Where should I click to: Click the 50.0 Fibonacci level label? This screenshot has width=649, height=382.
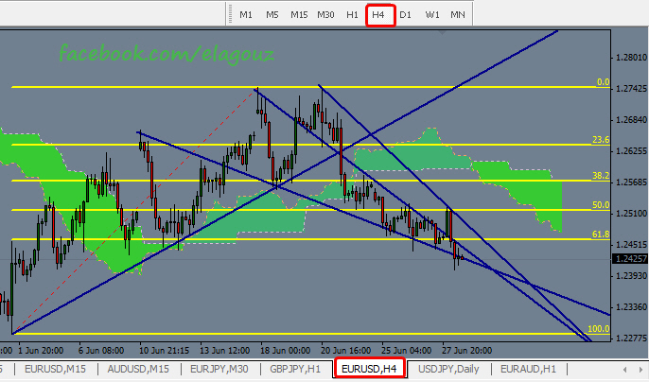pos(601,205)
